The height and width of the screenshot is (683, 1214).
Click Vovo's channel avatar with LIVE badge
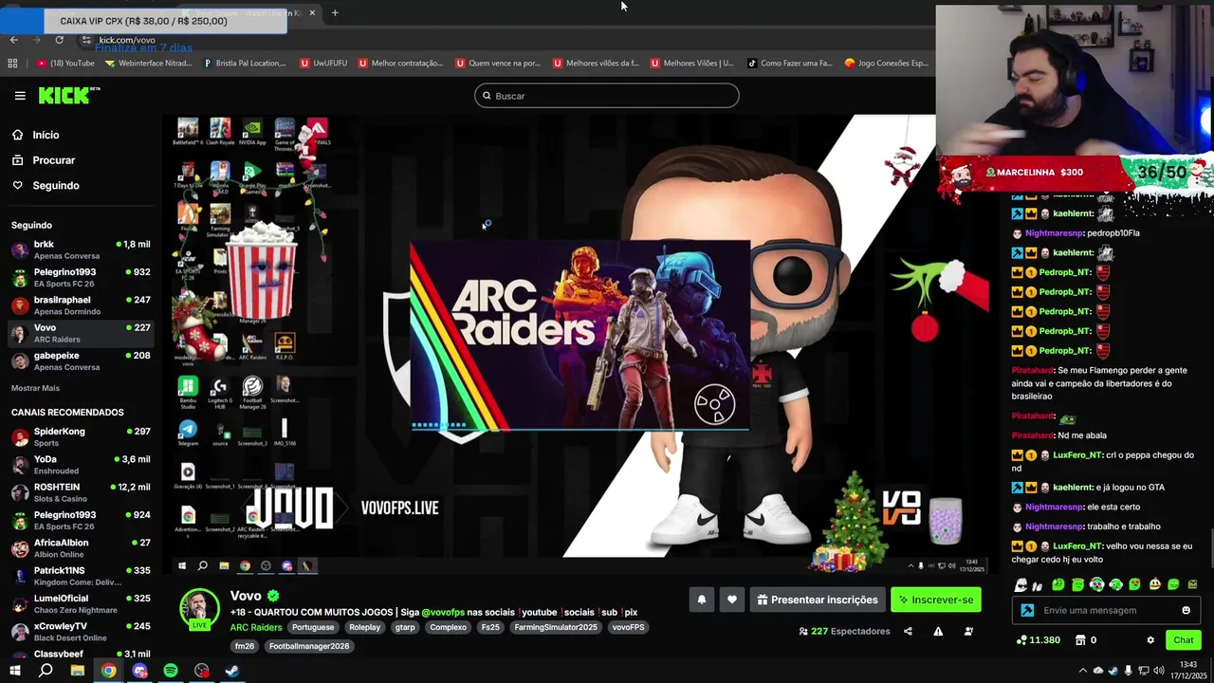[x=200, y=610]
